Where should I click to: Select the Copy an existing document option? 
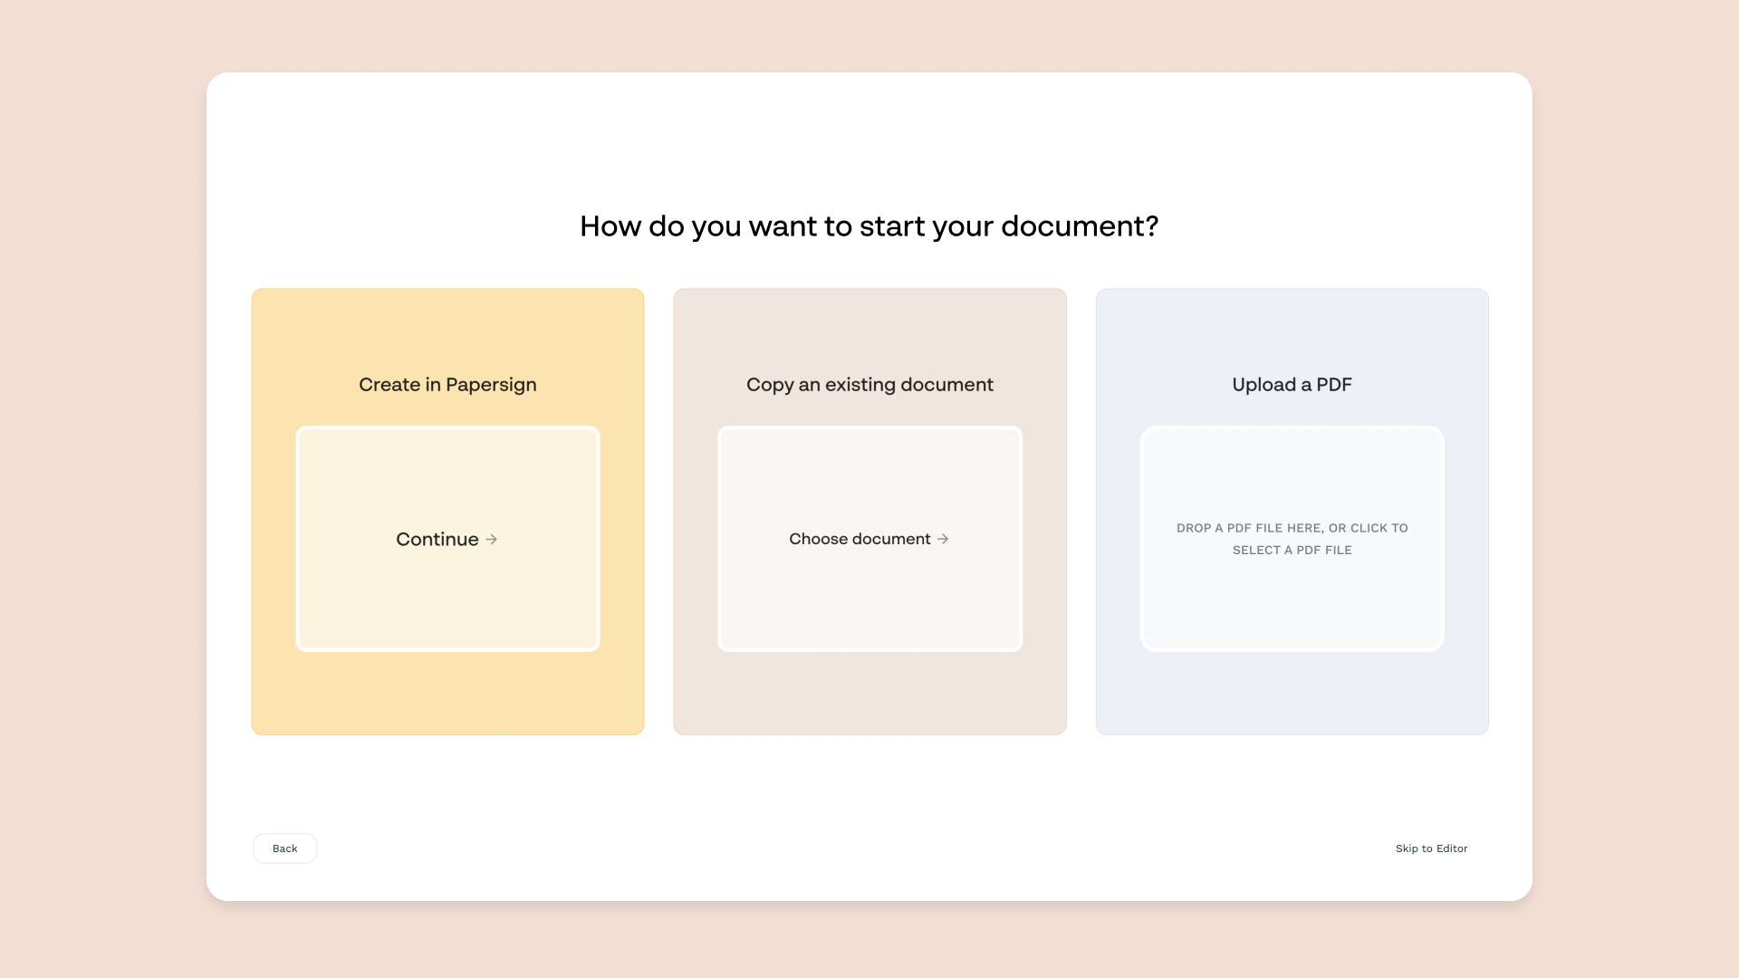869,539
